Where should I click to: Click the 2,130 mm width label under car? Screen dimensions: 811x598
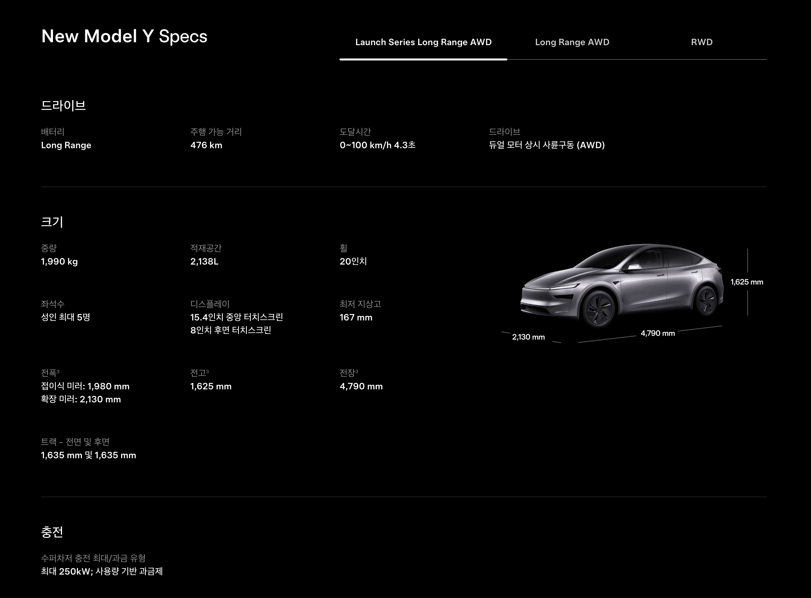[x=528, y=337]
